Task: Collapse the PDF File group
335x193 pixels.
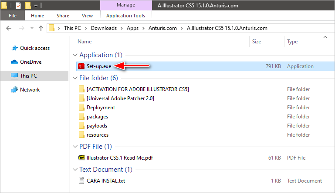Action: 74,147
